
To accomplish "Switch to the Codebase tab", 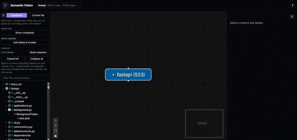I will [x=17, y=15].
